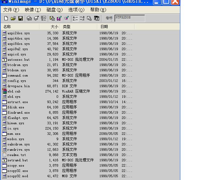Click size 94,282 of command.com
The image size is (199, 180).
point(53,75)
